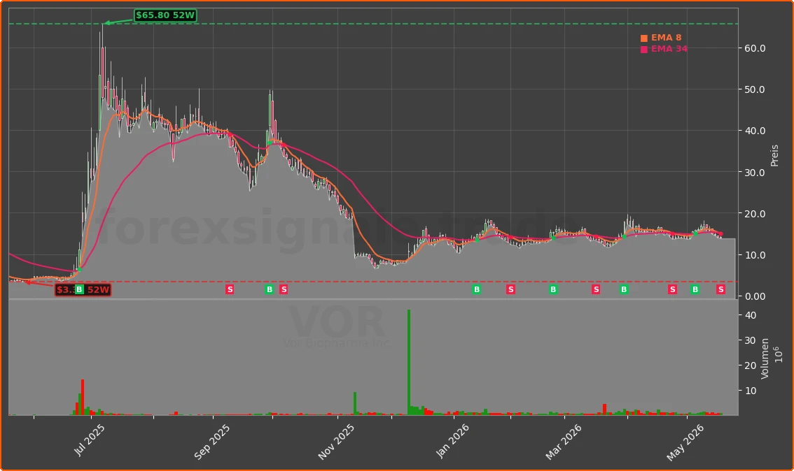Click the 40.0 price axis value

point(755,131)
